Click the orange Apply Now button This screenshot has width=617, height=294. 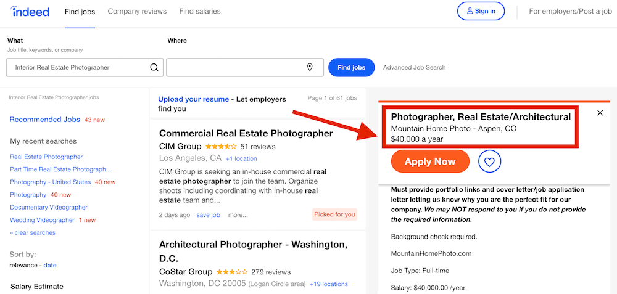[430, 162]
